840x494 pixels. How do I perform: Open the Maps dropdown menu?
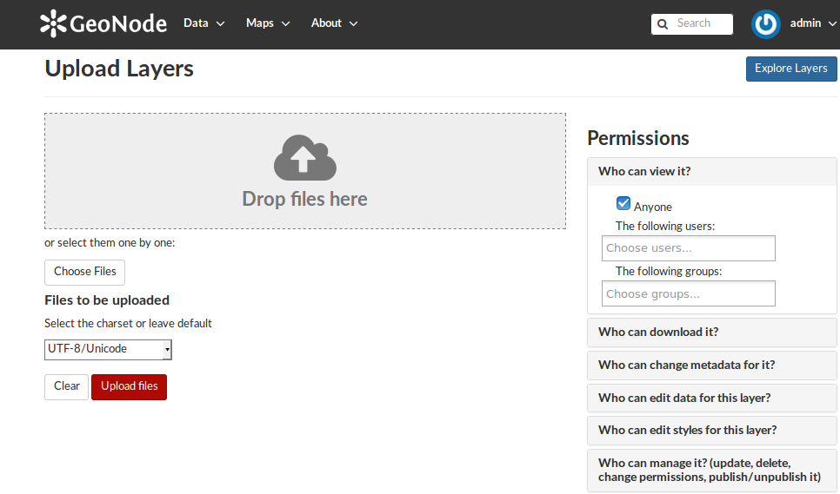click(268, 23)
